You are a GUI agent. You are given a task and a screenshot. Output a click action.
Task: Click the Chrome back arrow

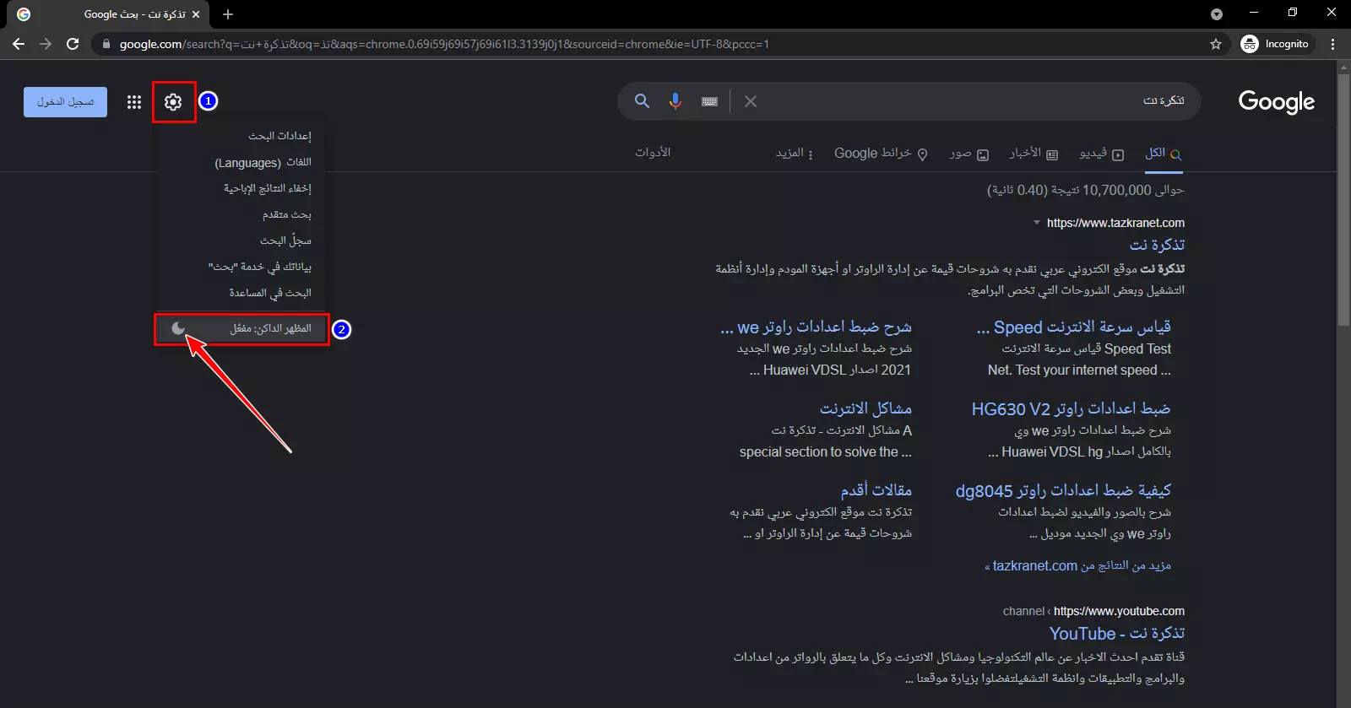point(19,44)
